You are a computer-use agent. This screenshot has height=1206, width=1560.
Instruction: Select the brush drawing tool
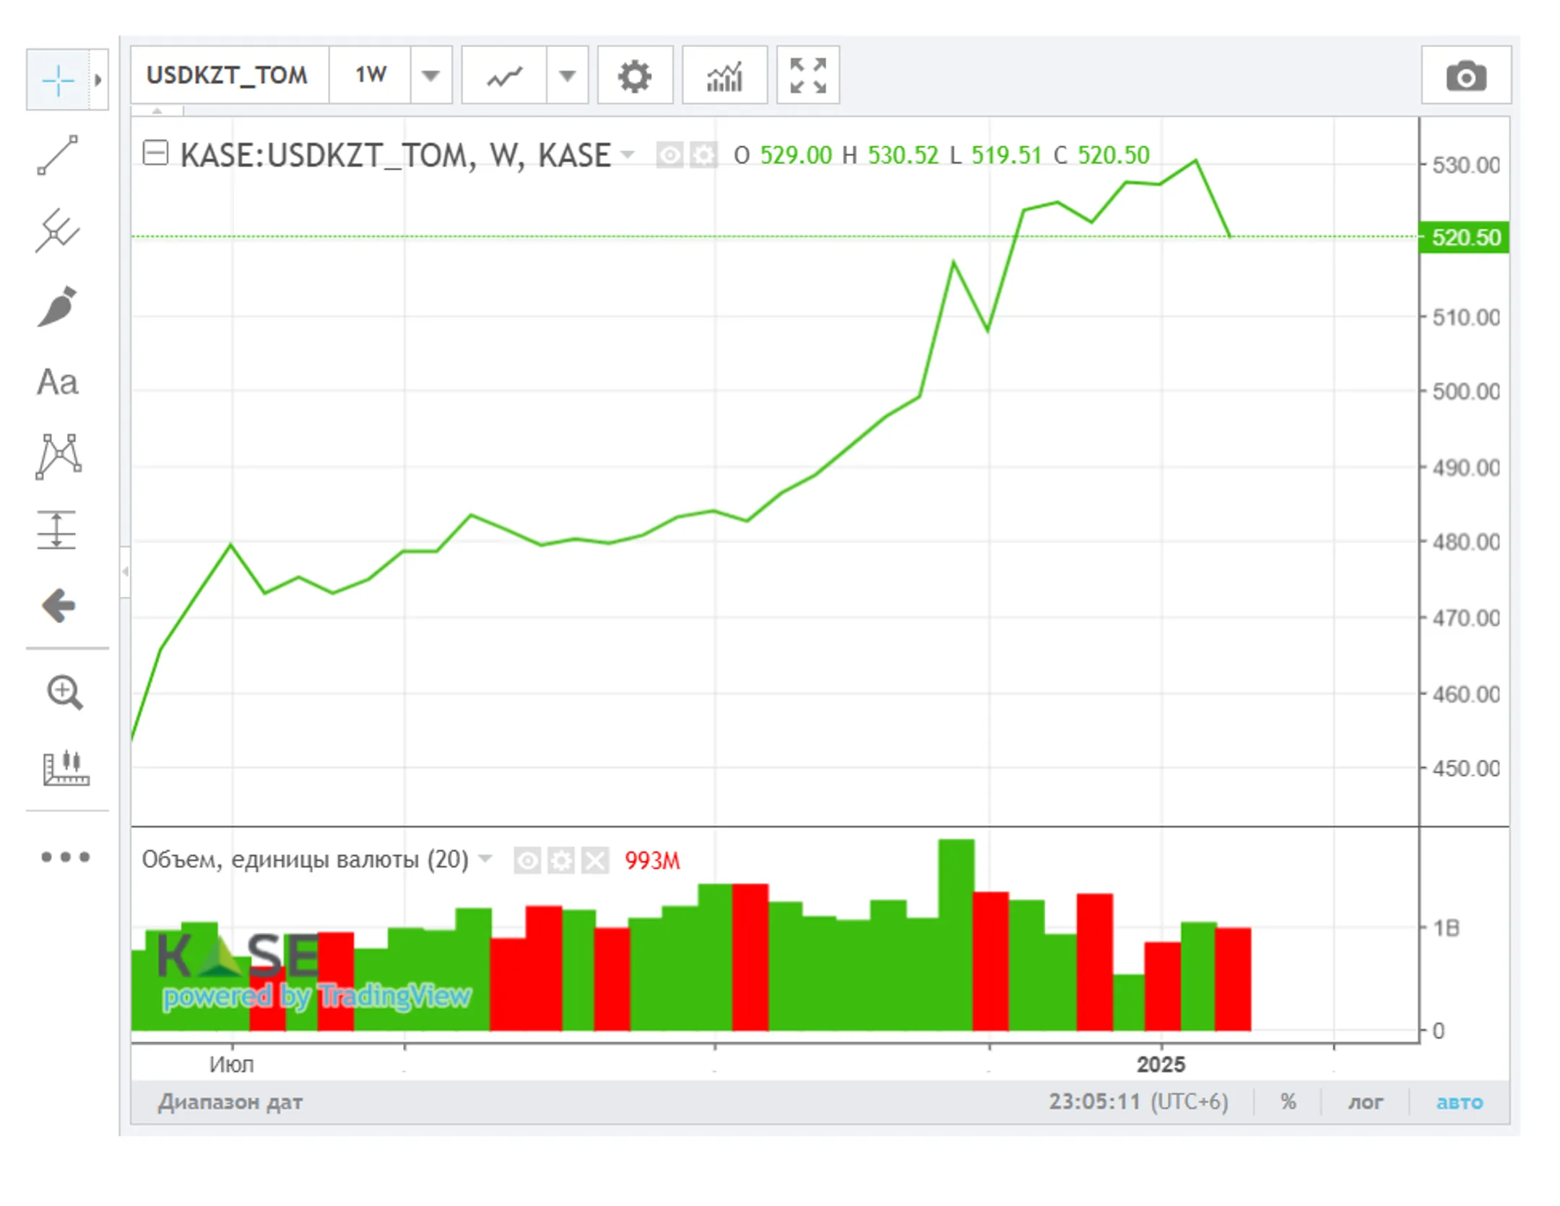coord(58,306)
